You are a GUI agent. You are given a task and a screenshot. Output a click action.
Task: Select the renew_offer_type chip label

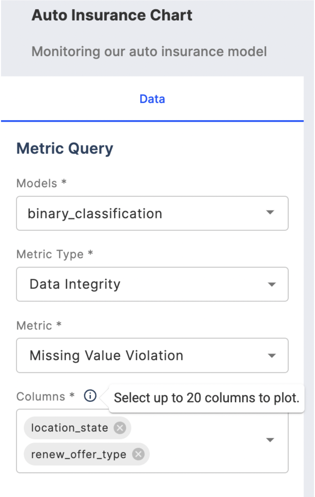pyautogui.click(x=79, y=454)
